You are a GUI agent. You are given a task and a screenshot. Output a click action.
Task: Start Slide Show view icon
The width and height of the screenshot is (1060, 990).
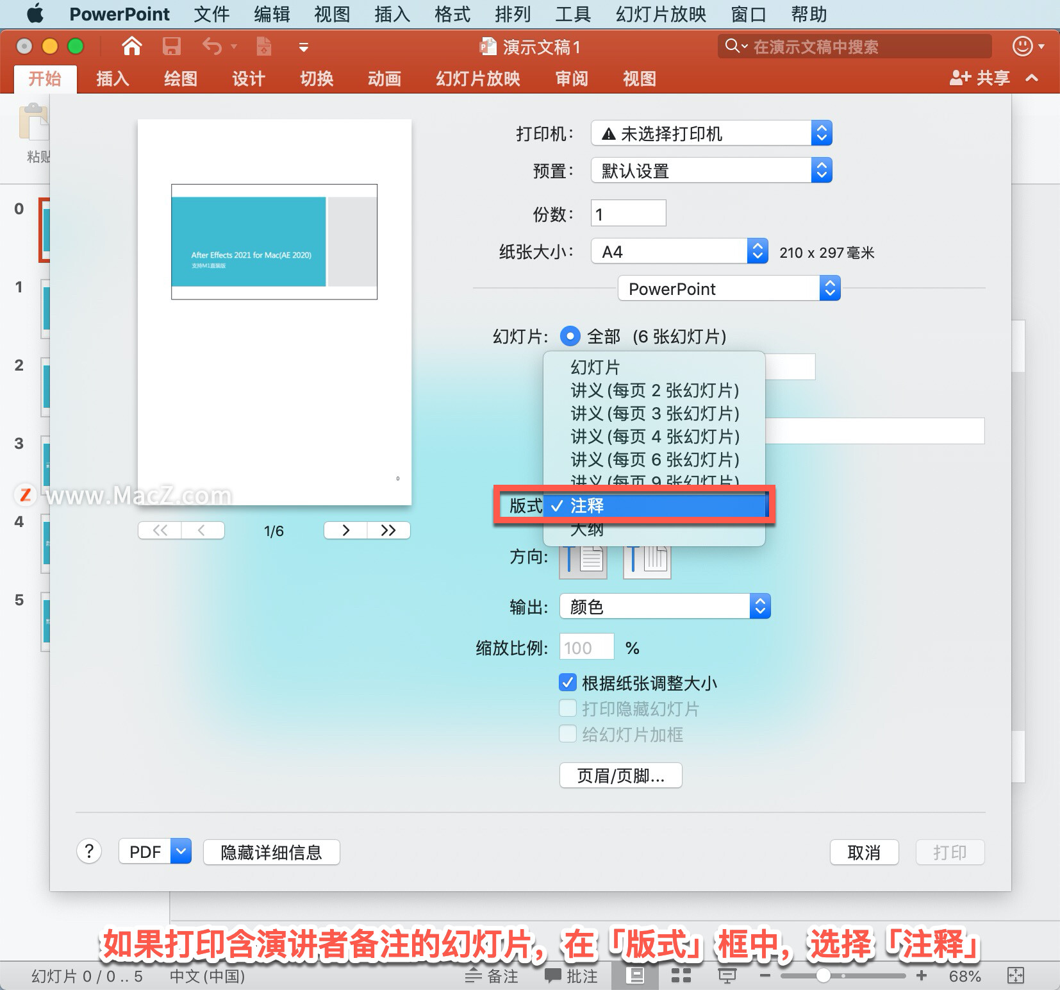[x=727, y=976]
